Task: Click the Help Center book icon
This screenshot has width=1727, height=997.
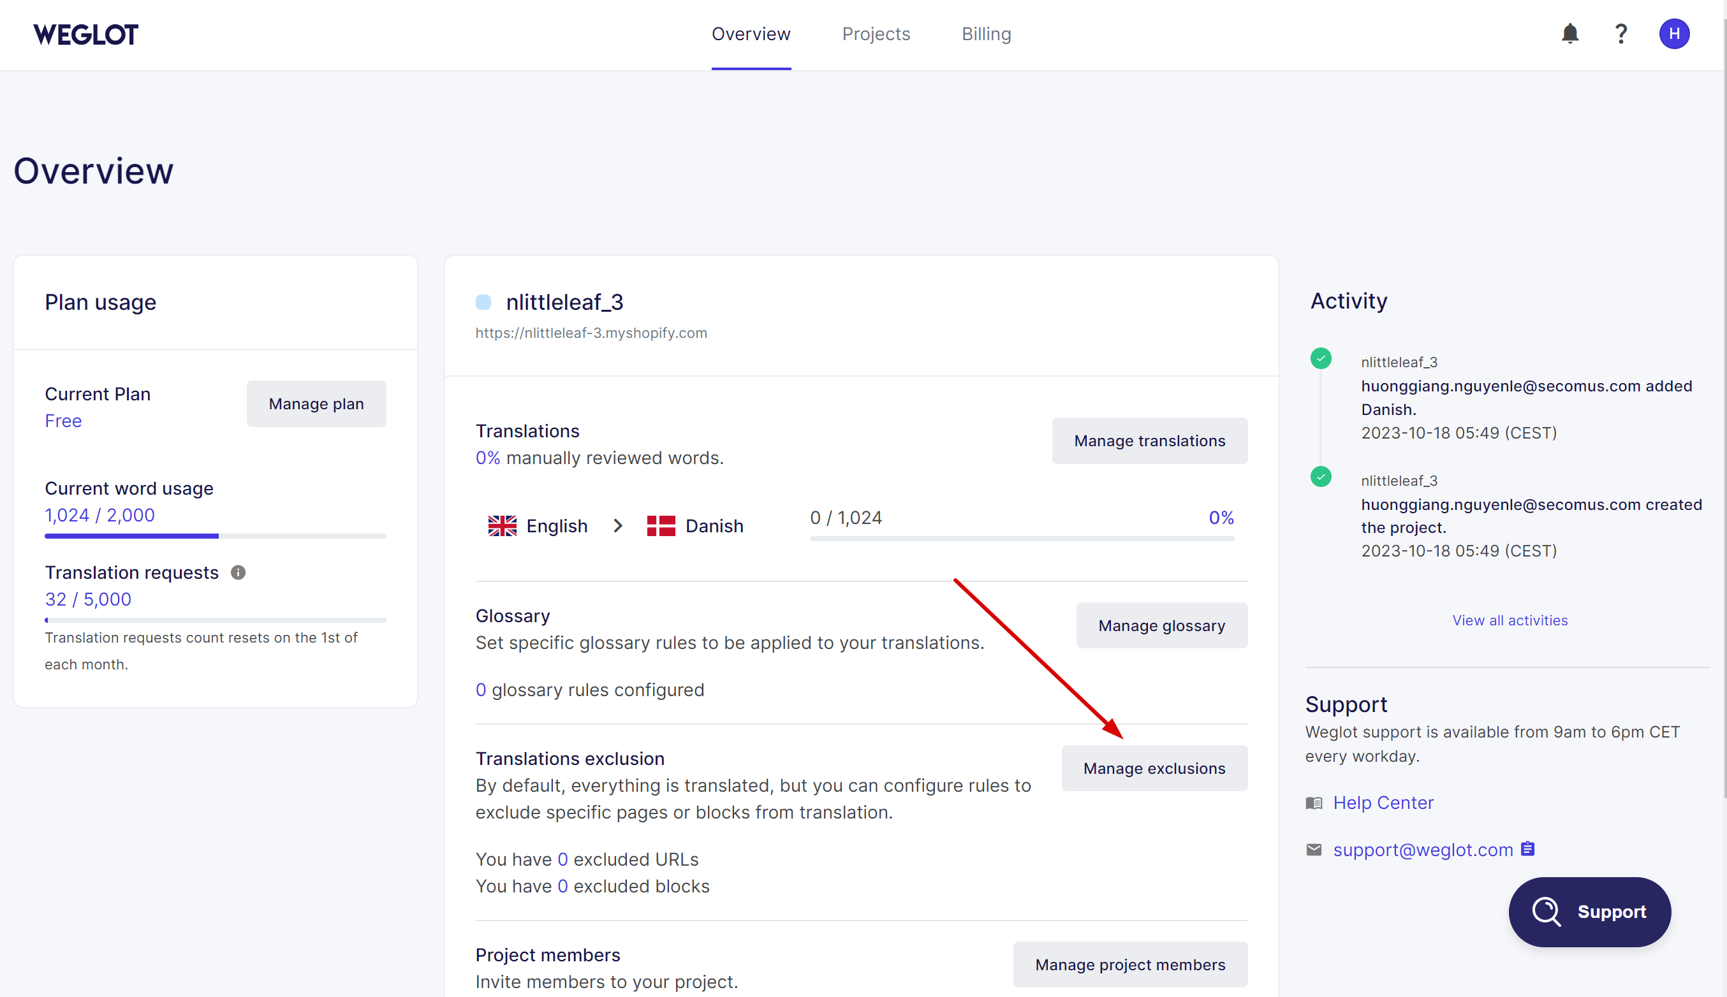Action: tap(1313, 803)
